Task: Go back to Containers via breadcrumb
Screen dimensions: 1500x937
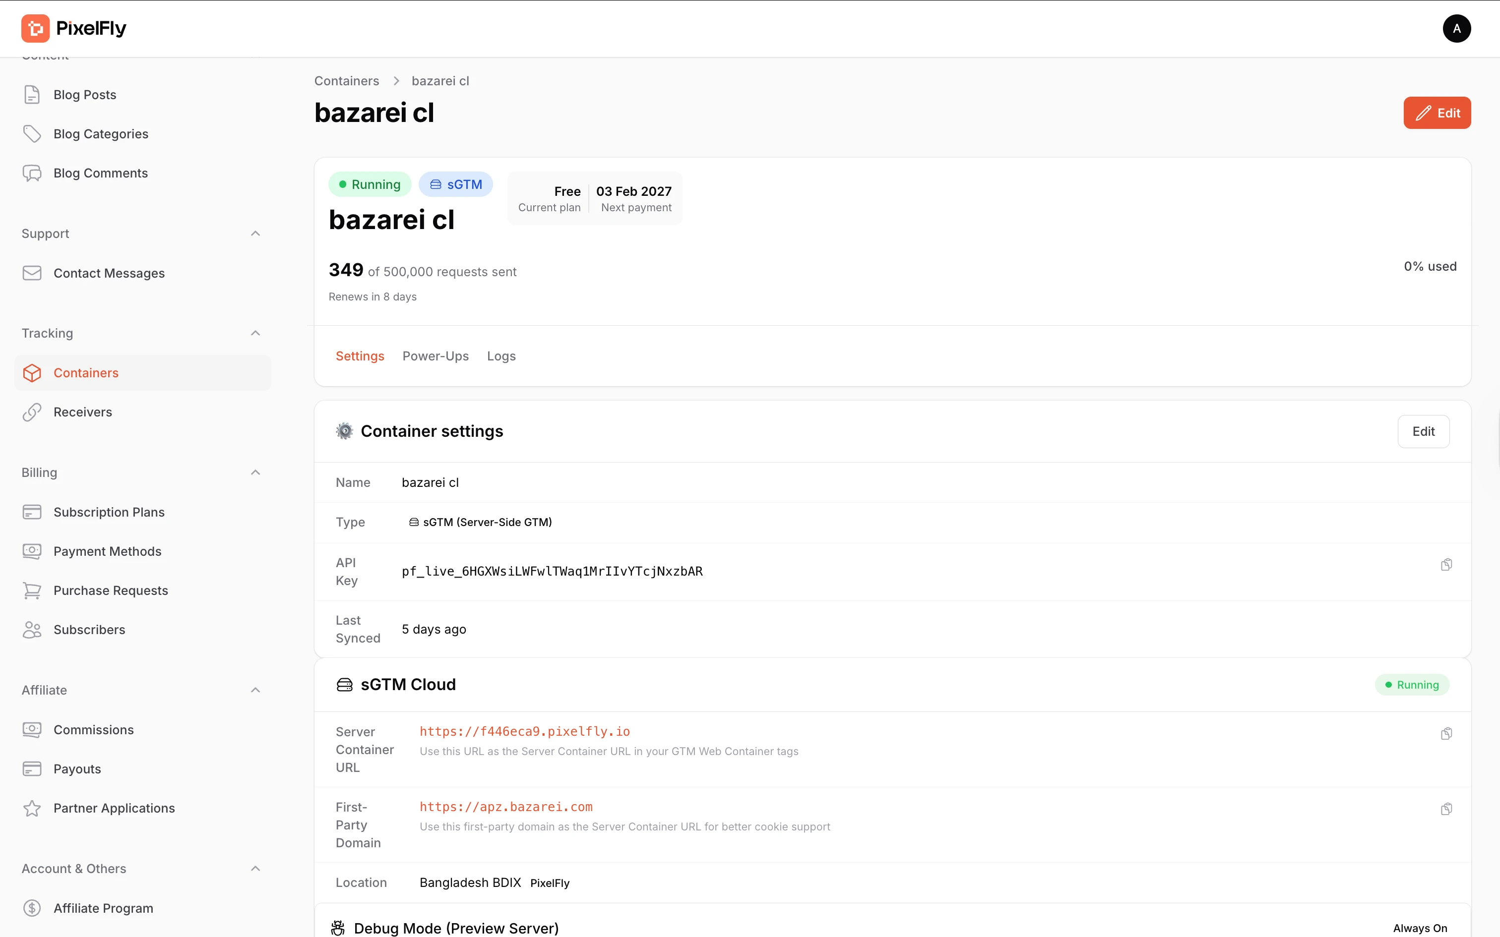Action: pos(347,81)
